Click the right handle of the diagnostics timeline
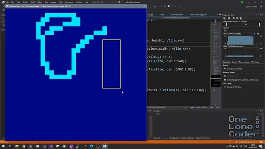Image resolution: width=265 pixels, height=149 pixels. [x=259, y=25]
